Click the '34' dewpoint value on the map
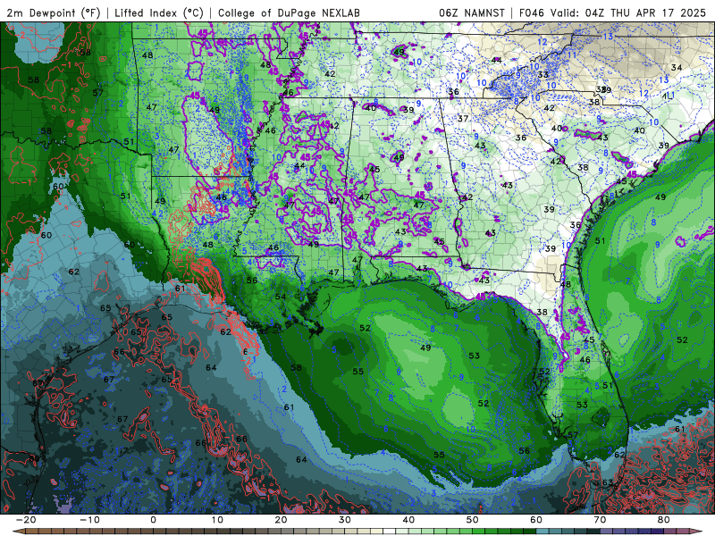This screenshot has width=715, height=536. (677, 68)
